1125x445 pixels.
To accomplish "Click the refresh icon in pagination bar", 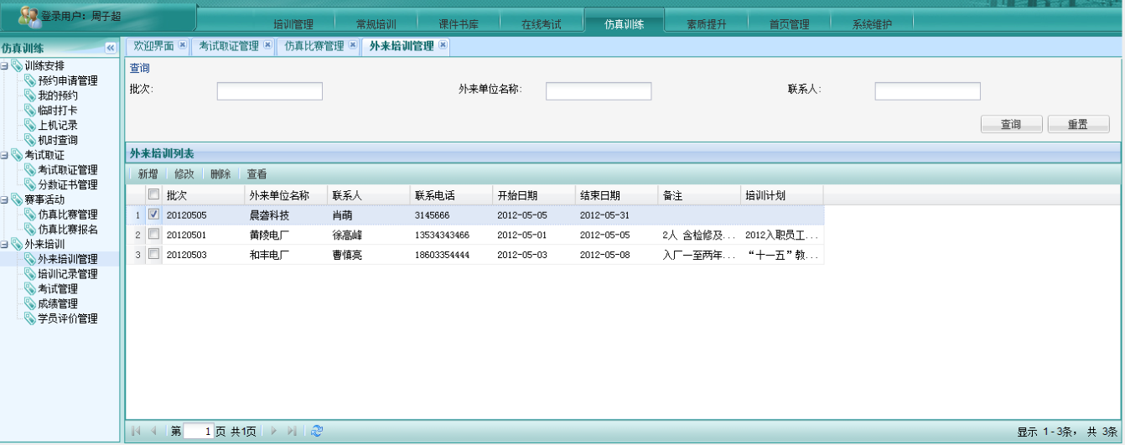I will (x=316, y=431).
